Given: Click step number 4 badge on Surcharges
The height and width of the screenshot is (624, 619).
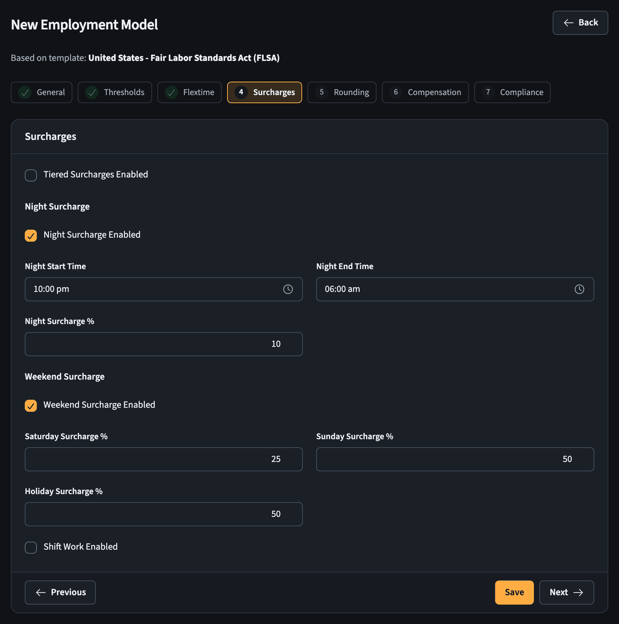Looking at the screenshot, I should [x=241, y=92].
